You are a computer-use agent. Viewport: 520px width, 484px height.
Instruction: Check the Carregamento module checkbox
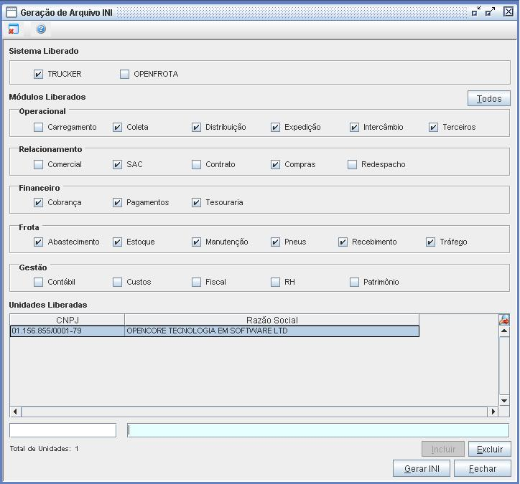39,128
